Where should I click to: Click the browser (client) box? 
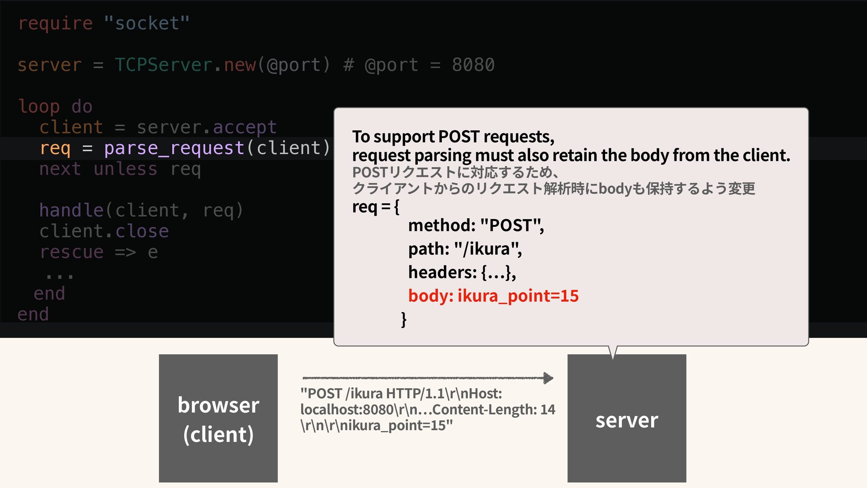point(218,418)
